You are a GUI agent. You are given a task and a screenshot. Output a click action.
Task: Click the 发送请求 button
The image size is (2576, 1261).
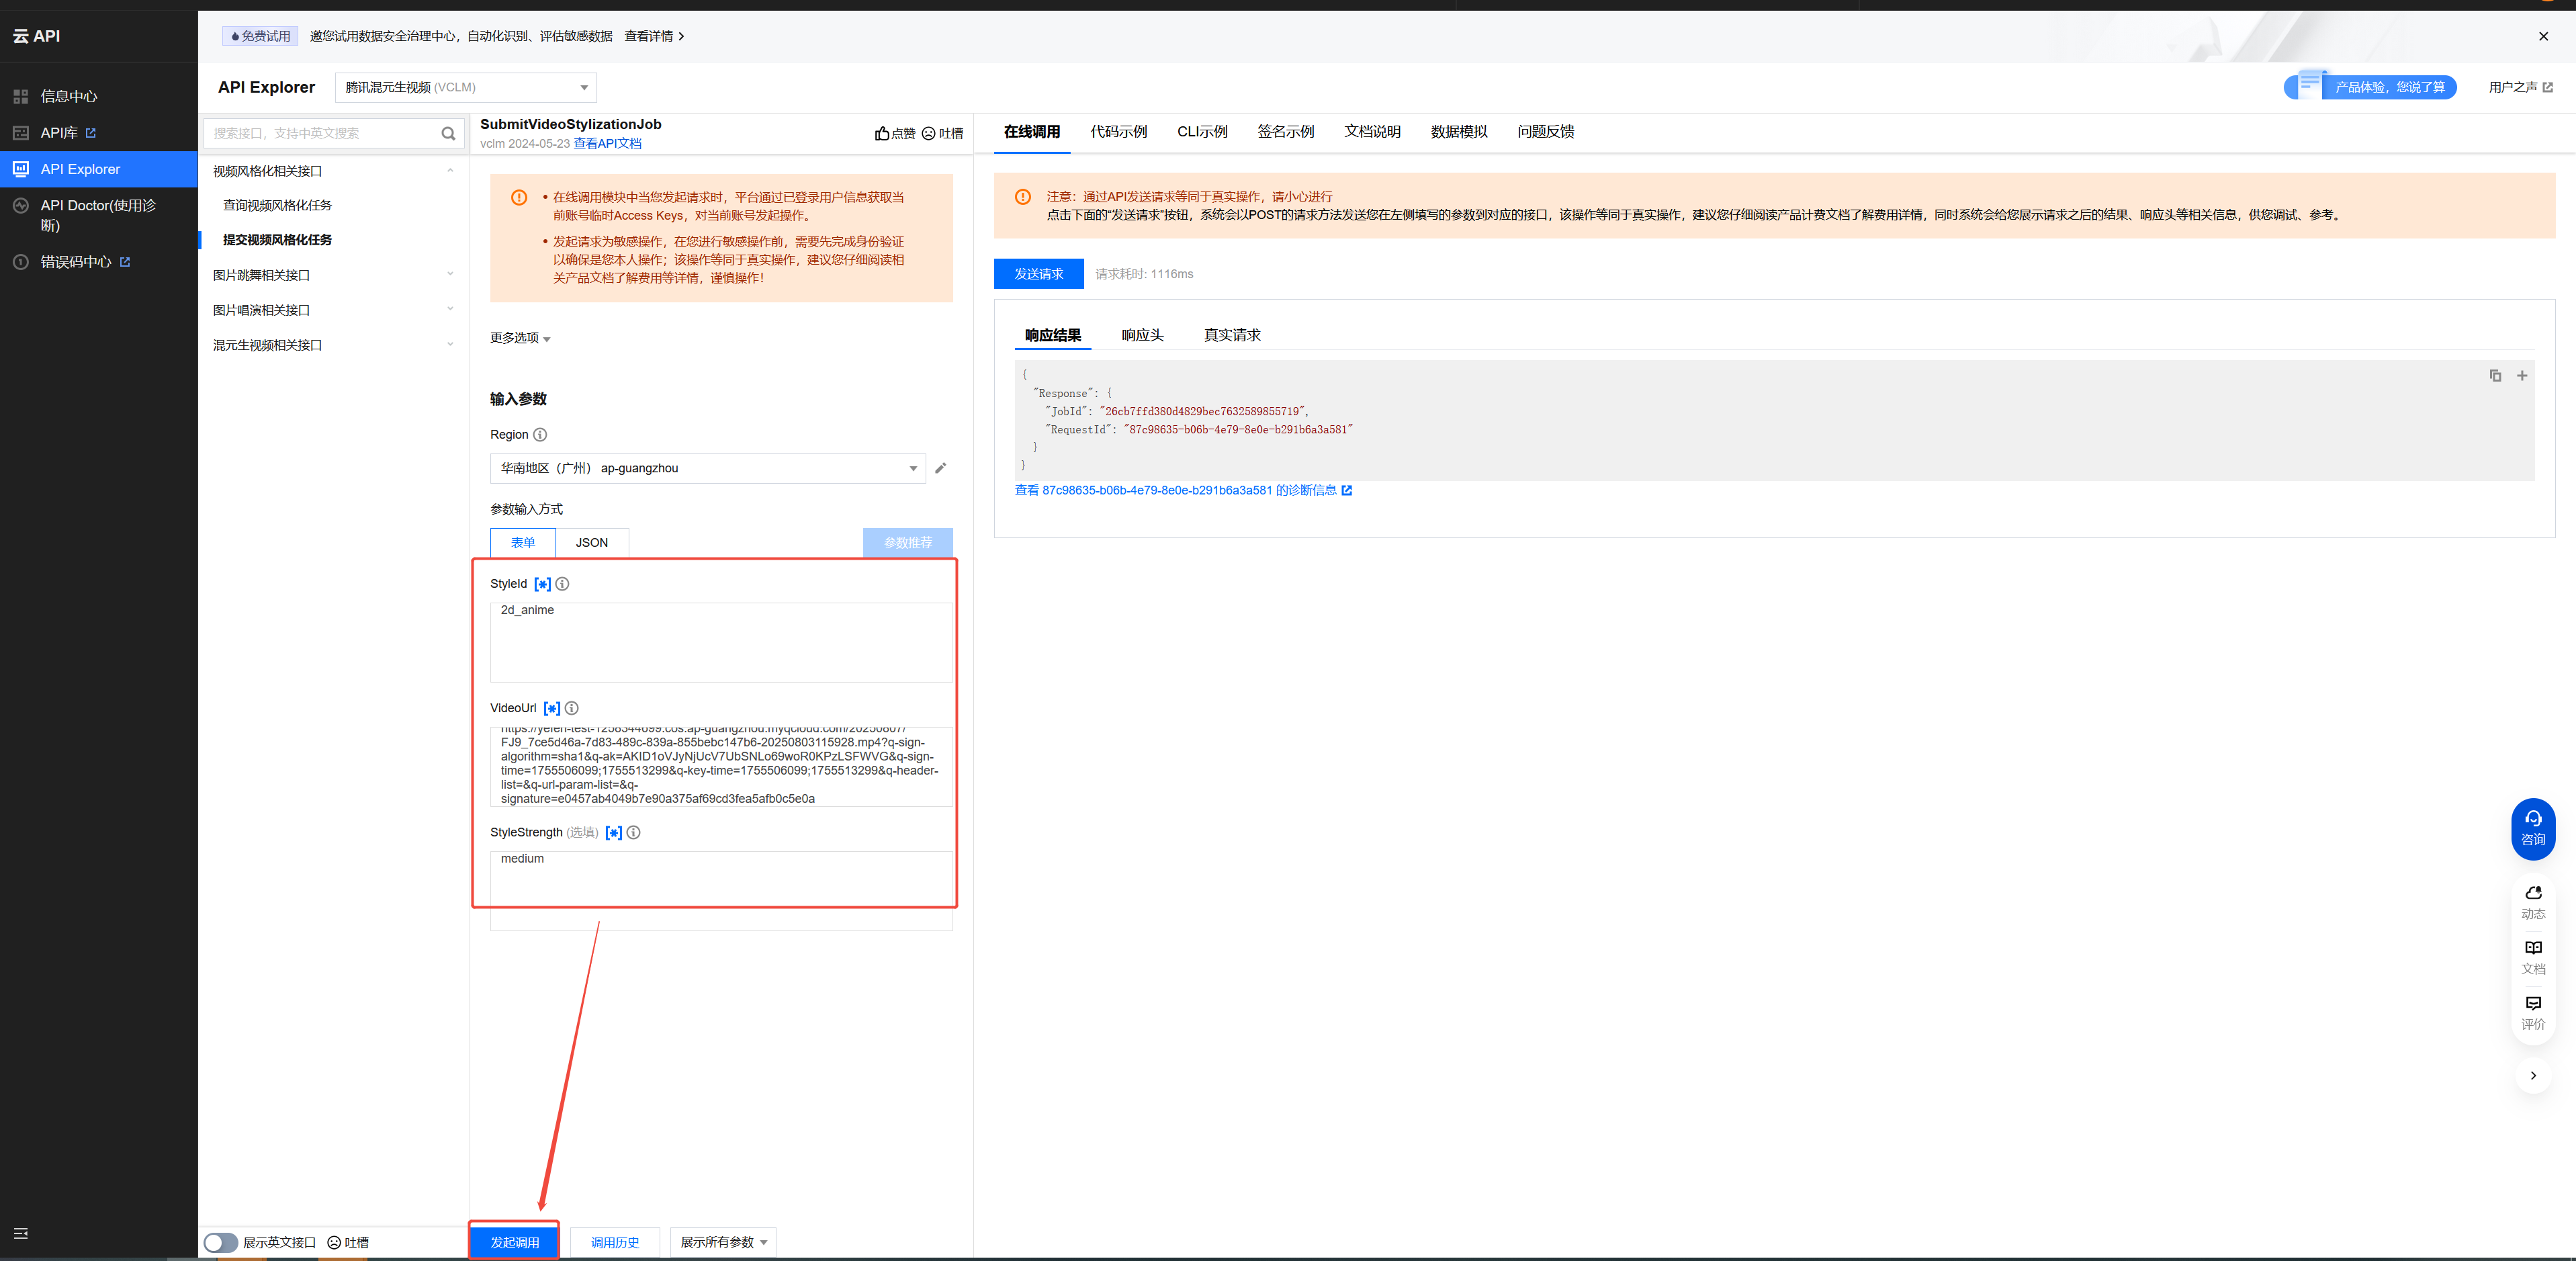(x=1038, y=274)
